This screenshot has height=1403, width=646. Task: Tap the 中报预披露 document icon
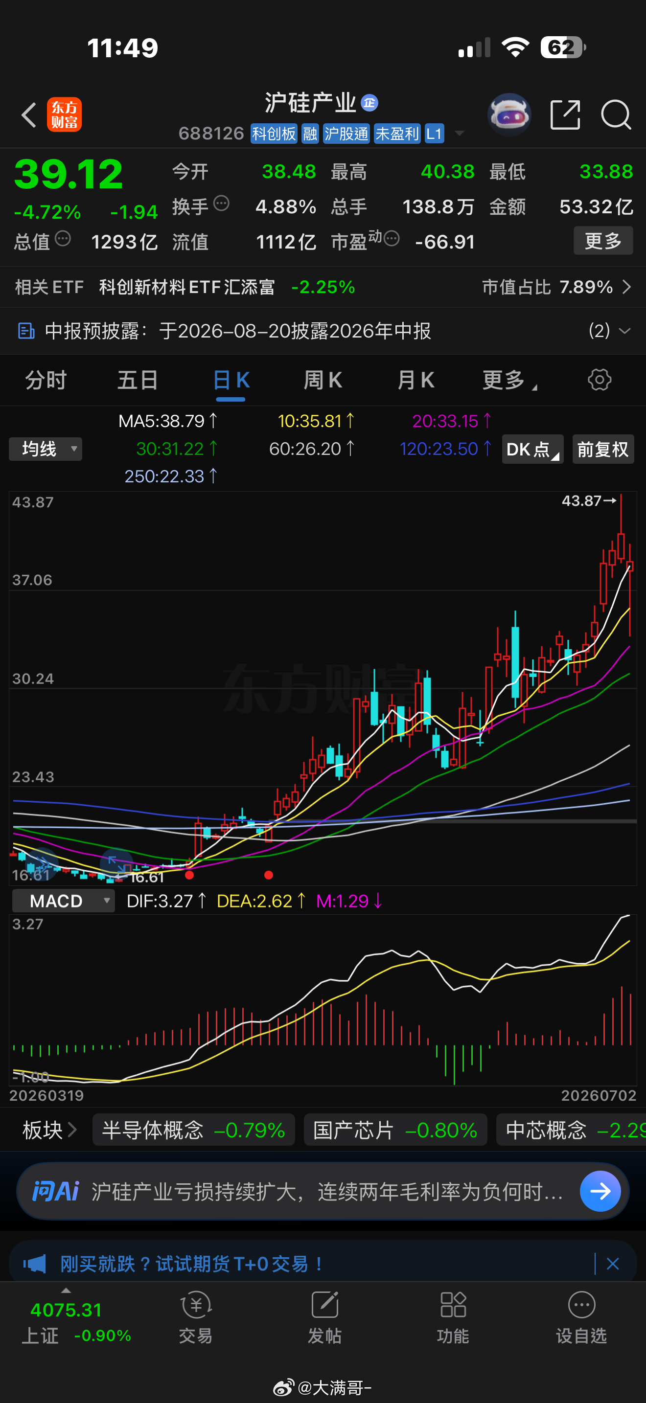click(26, 331)
